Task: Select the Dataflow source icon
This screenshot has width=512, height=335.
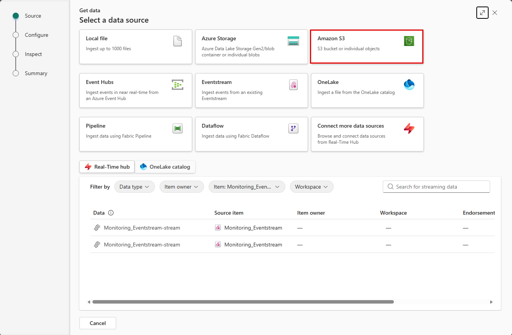Action: click(x=293, y=128)
